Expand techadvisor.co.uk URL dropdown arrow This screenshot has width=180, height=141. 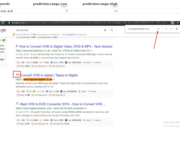[91, 51]
